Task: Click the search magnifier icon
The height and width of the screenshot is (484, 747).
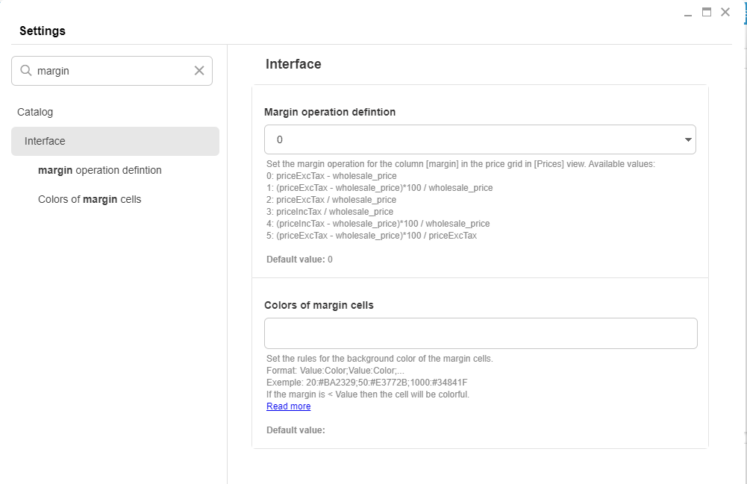Action: point(25,71)
